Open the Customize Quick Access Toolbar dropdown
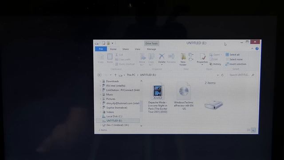This screenshot has width=284, height=160. [112, 44]
